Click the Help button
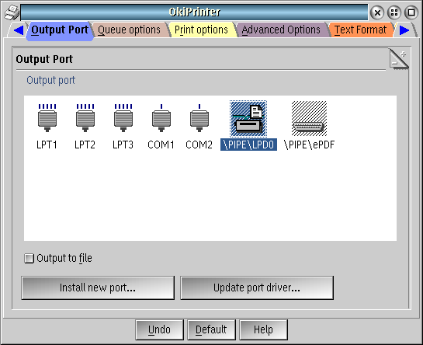This screenshot has width=423, height=345. [x=264, y=330]
